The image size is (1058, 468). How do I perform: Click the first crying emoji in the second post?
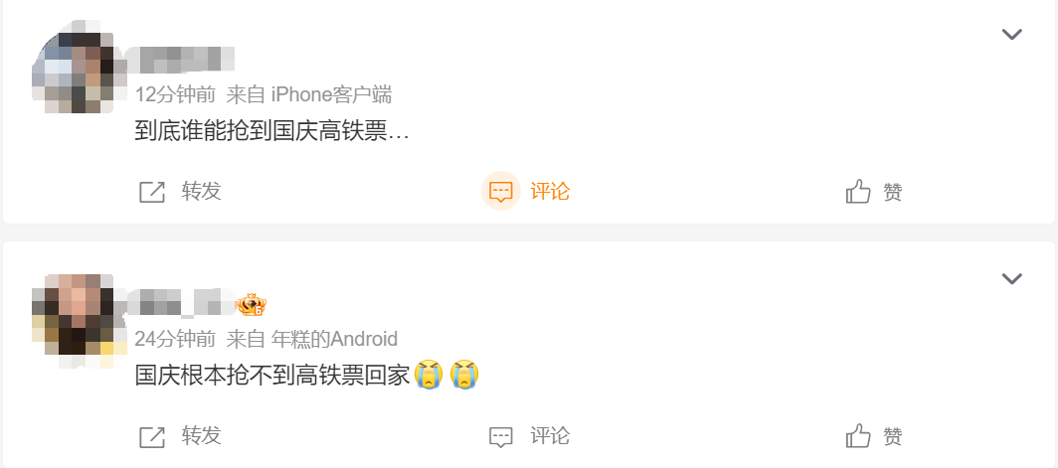[430, 375]
